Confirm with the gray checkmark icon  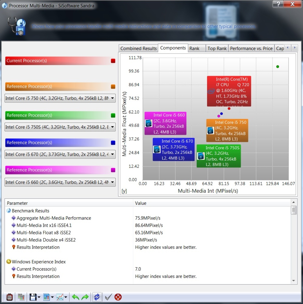(x=108, y=297)
